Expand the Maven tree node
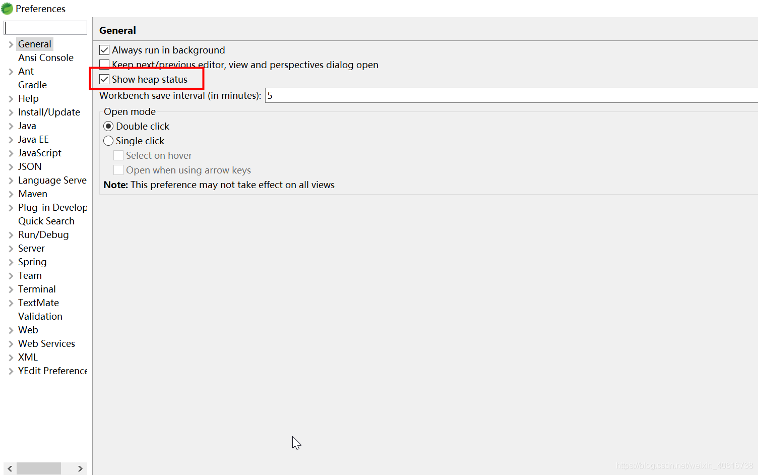This screenshot has width=758, height=475. pos(11,194)
